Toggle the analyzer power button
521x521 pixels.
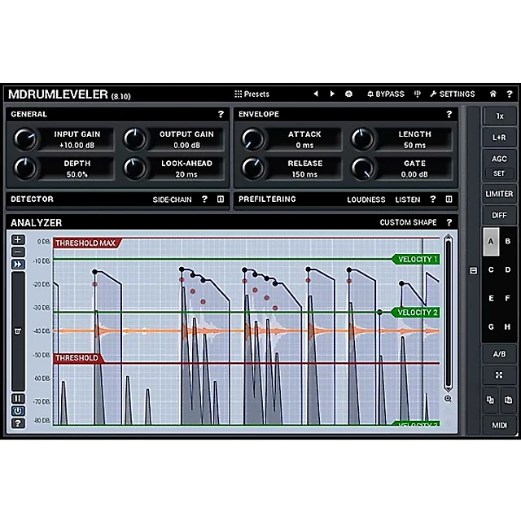click(18, 410)
